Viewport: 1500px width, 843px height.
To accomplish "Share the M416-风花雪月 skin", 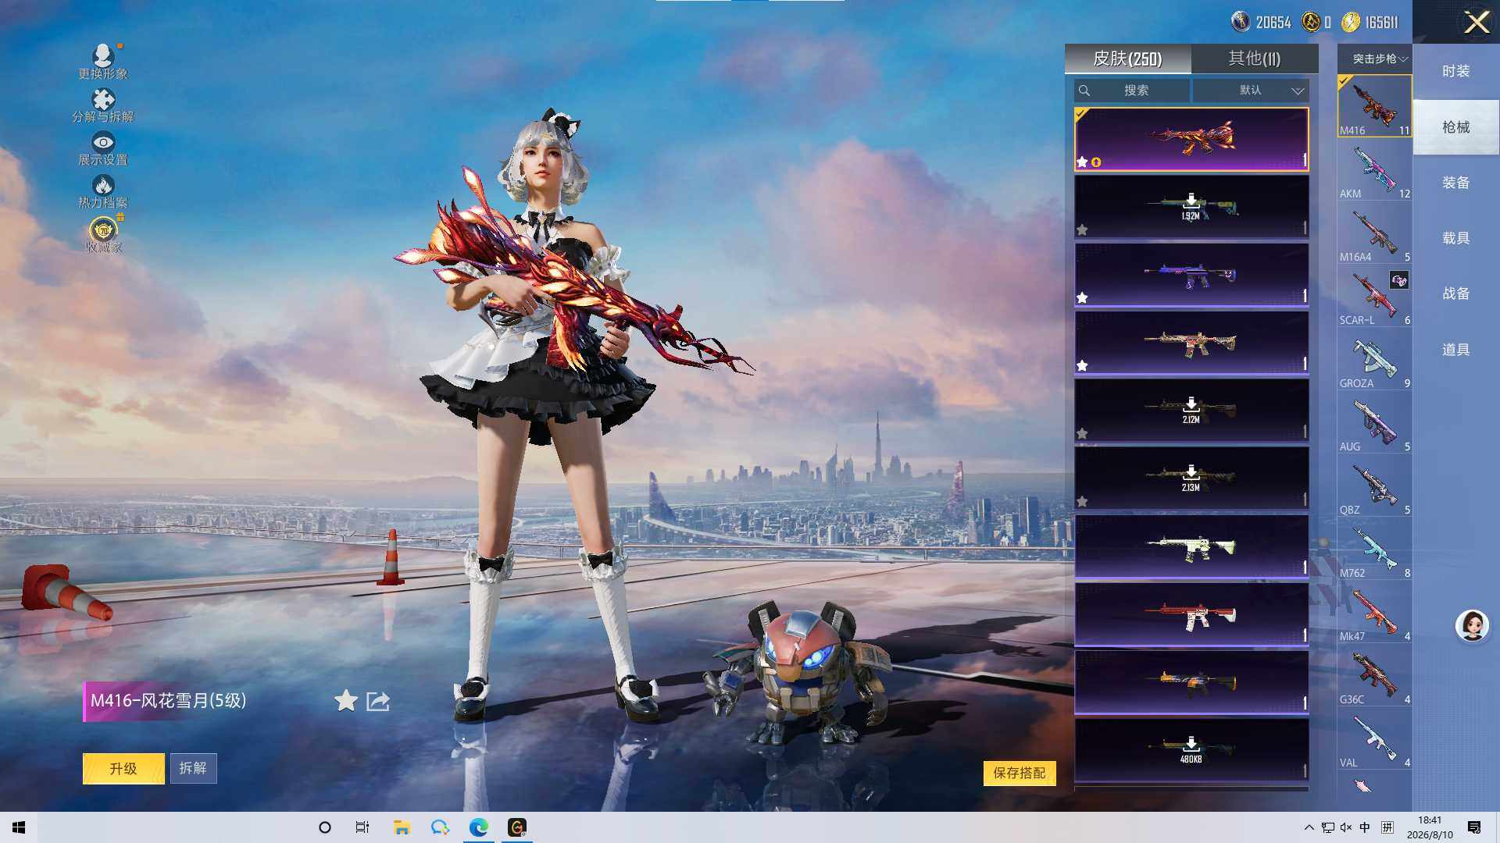I will click(x=378, y=701).
